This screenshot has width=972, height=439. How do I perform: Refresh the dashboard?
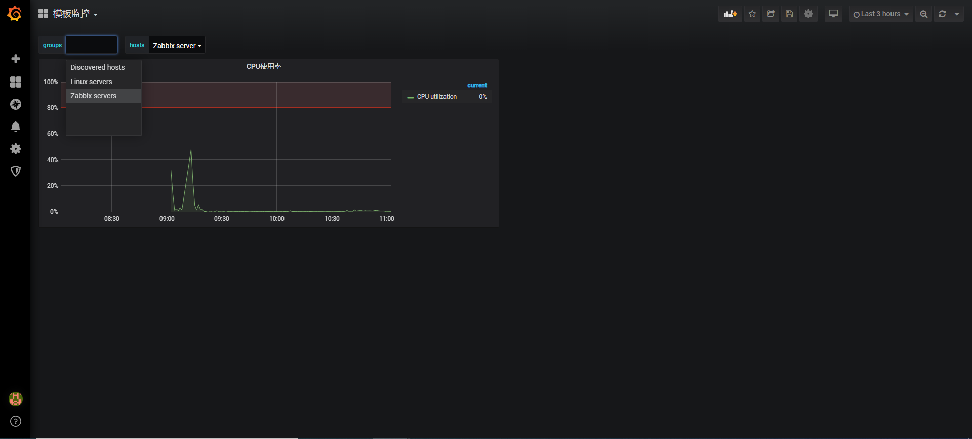[x=942, y=14]
